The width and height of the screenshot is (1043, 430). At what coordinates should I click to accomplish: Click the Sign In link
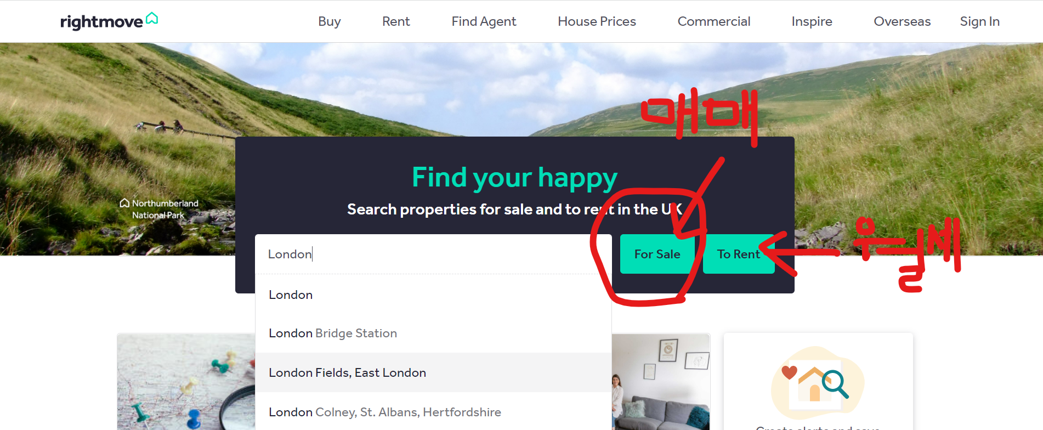tap(979, 21)
